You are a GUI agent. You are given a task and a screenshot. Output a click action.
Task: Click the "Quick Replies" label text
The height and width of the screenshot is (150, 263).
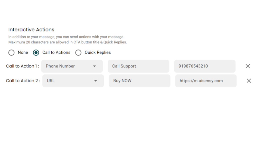[98, 52]
